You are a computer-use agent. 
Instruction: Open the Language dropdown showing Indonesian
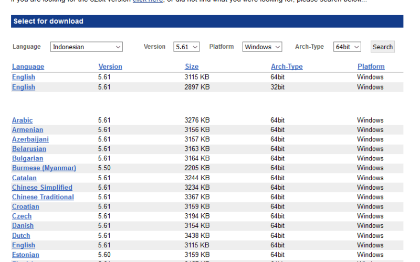point(86,47)
